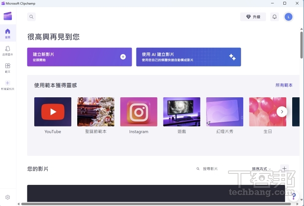Open 所有範本 all templates link
Viewport: 304px width, 206px height.
284,85
